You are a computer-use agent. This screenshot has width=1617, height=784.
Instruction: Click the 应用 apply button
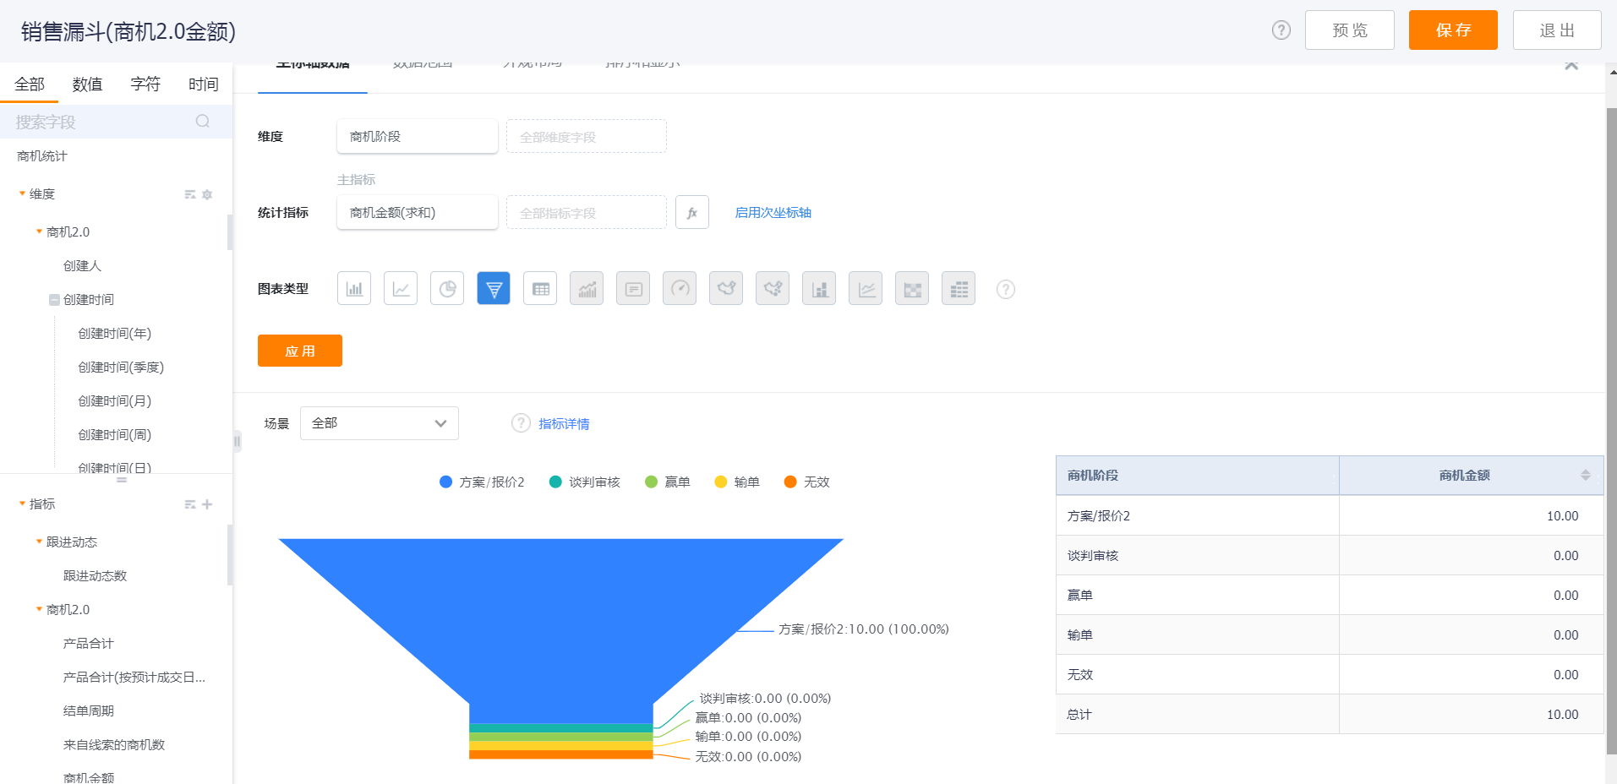[300, 351]
